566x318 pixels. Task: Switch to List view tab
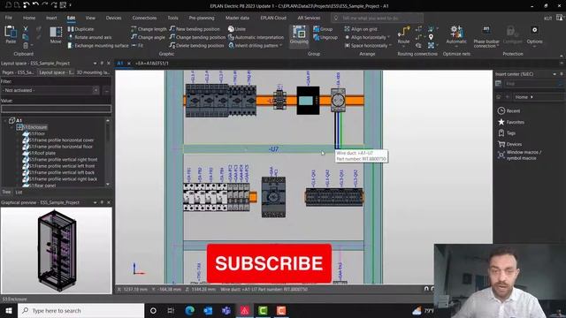click(19, 193)
